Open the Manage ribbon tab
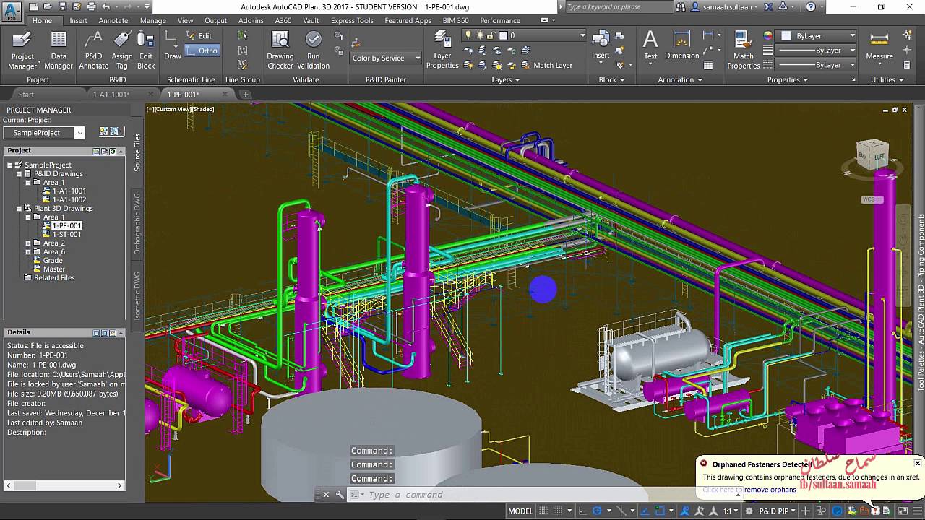The width and height of the screenshot is (925, 520). coord(152,20)
